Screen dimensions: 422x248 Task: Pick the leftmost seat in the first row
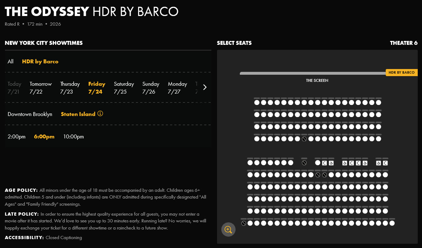coord(257,102)
